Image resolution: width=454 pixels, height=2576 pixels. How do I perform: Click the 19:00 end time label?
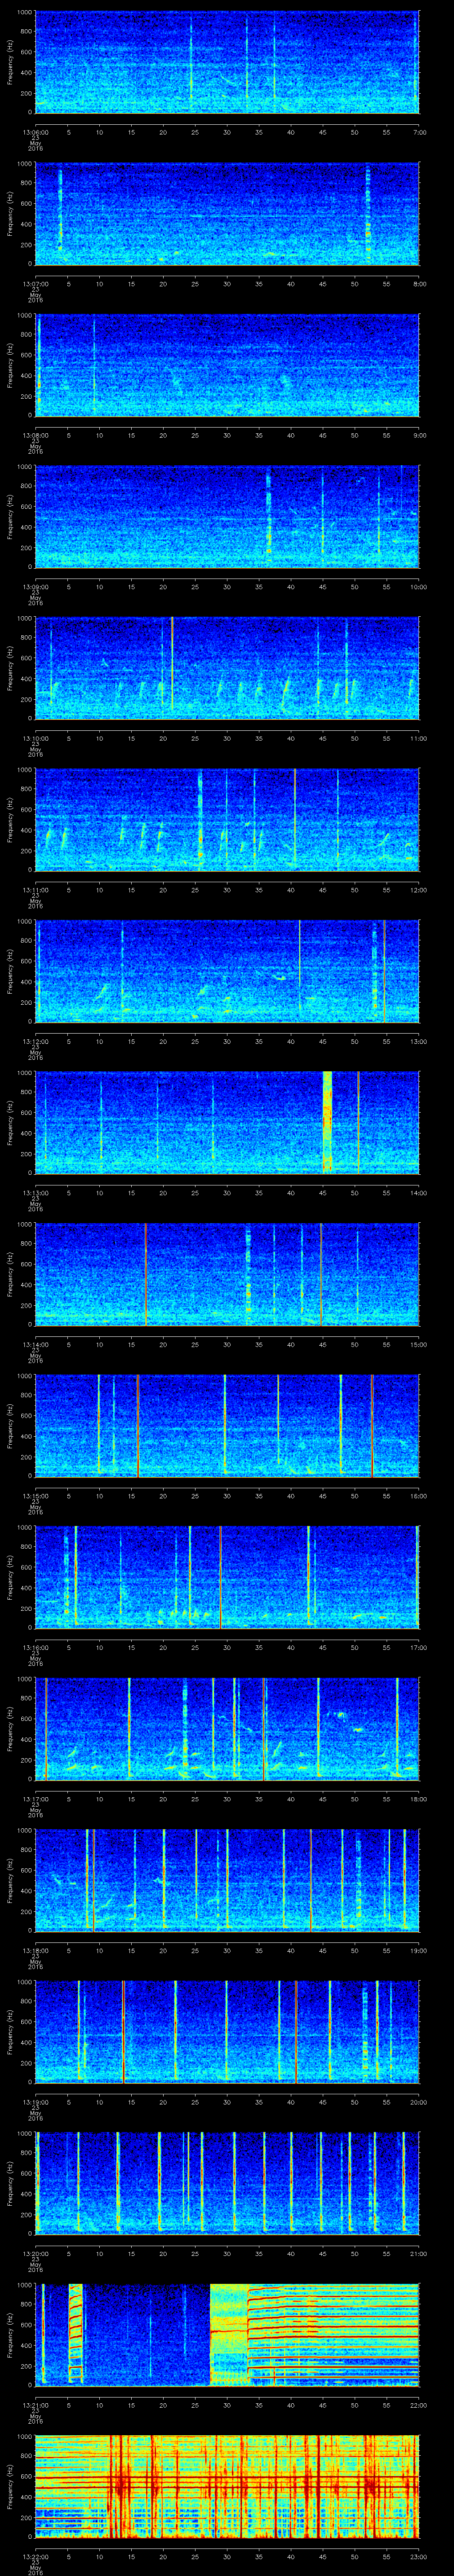[418, 1949]
